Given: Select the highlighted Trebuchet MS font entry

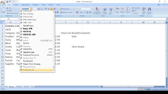Looking at the screenshot, I should pos(36,70).
